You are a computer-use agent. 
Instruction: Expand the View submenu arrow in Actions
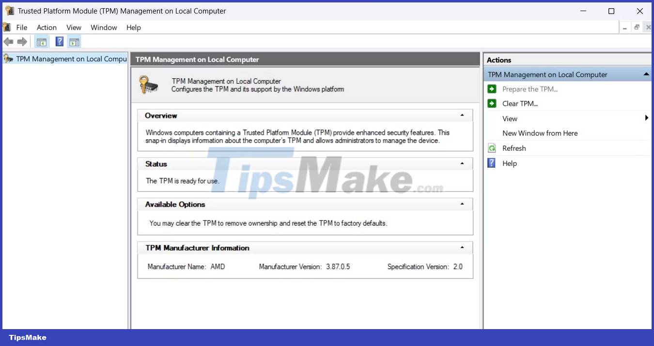click(646, 118)
